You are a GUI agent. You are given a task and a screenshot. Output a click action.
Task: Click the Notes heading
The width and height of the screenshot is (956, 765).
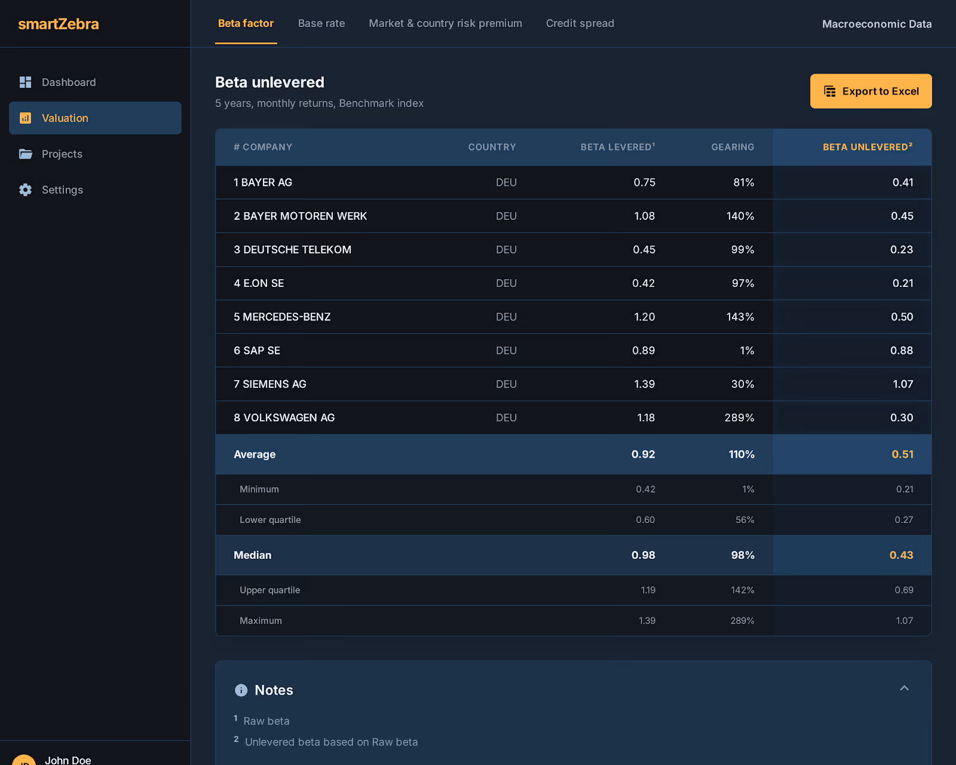[274, 690]
